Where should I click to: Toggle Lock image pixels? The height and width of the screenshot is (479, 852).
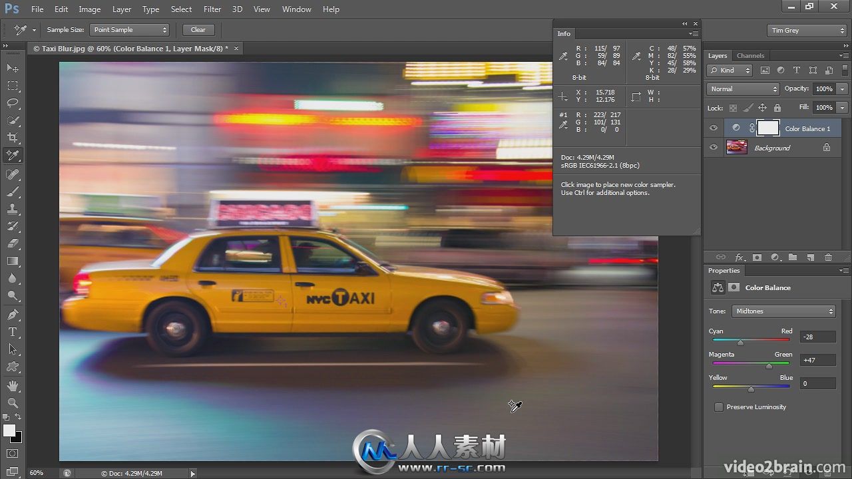748,108
